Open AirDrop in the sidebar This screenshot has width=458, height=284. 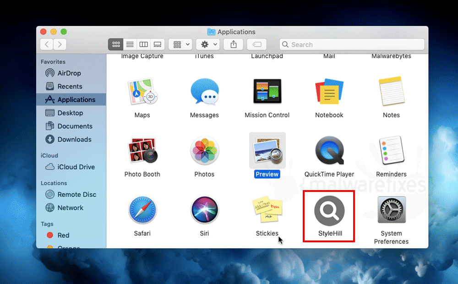(x=71, y=73)
